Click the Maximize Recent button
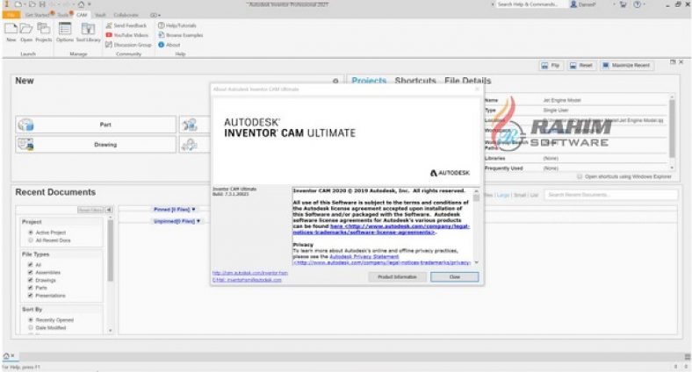 (x=627, y=65)
